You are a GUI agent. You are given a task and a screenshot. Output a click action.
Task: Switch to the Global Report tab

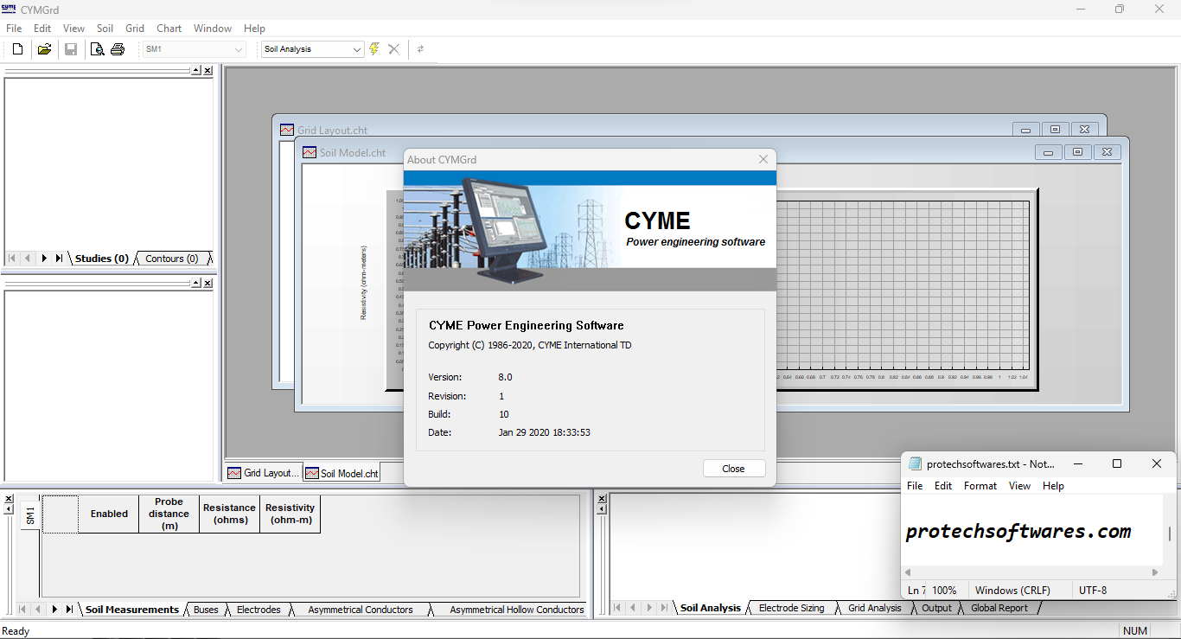coord(999,608)
